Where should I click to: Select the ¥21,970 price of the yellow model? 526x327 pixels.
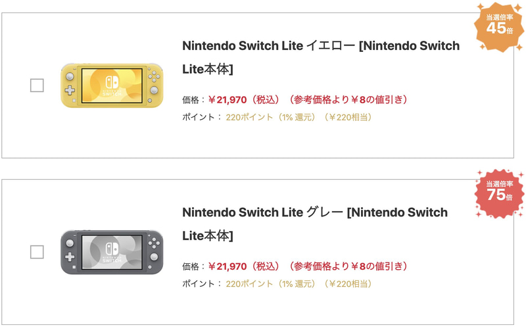click(227, 100)
